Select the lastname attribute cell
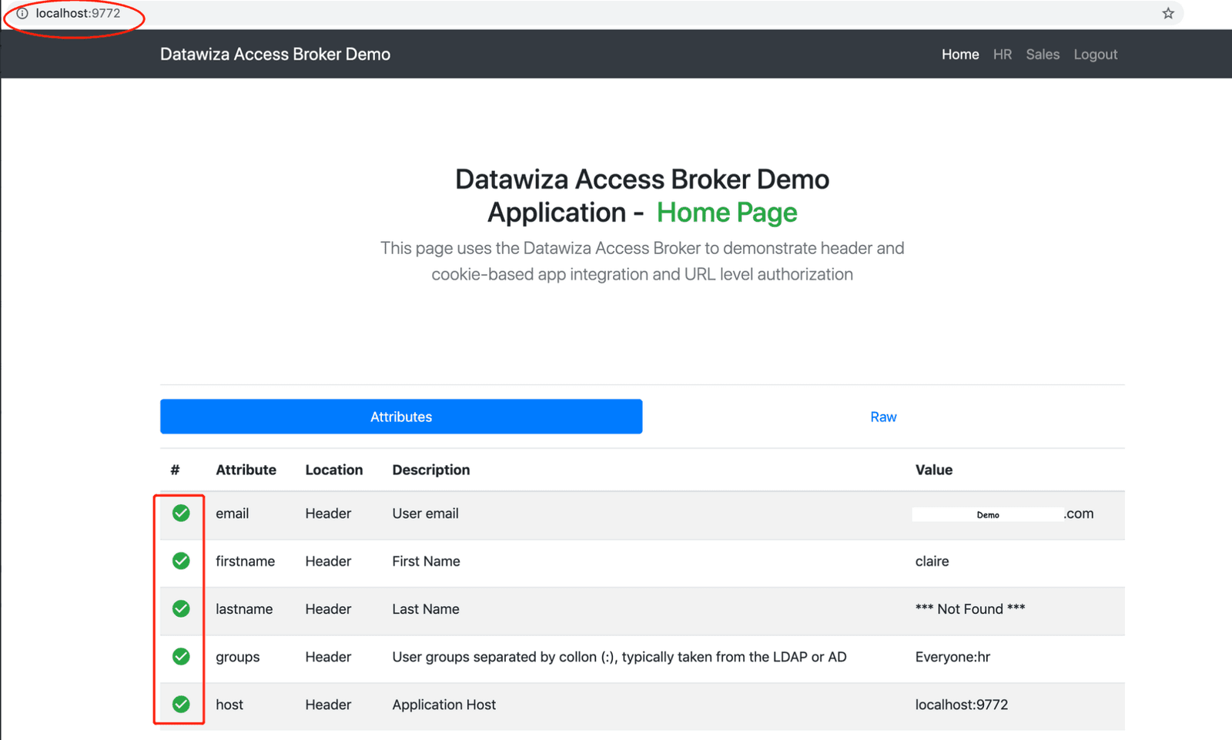 pyautogui.click(x=244, y=609)
